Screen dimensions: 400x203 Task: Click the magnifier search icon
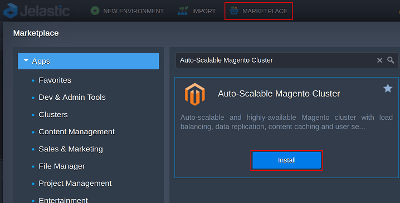391,60
